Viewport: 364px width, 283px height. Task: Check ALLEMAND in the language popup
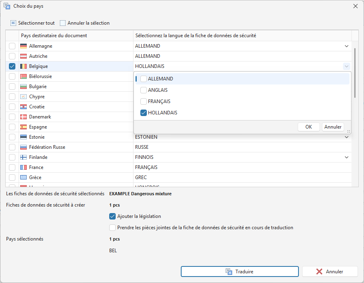144,79
